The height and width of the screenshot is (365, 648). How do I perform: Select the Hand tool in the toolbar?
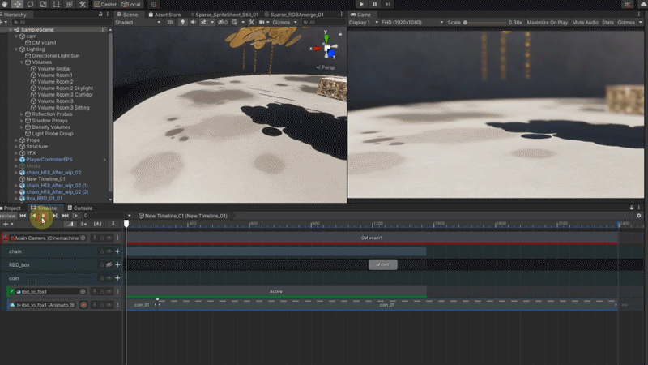click(4, 4)
